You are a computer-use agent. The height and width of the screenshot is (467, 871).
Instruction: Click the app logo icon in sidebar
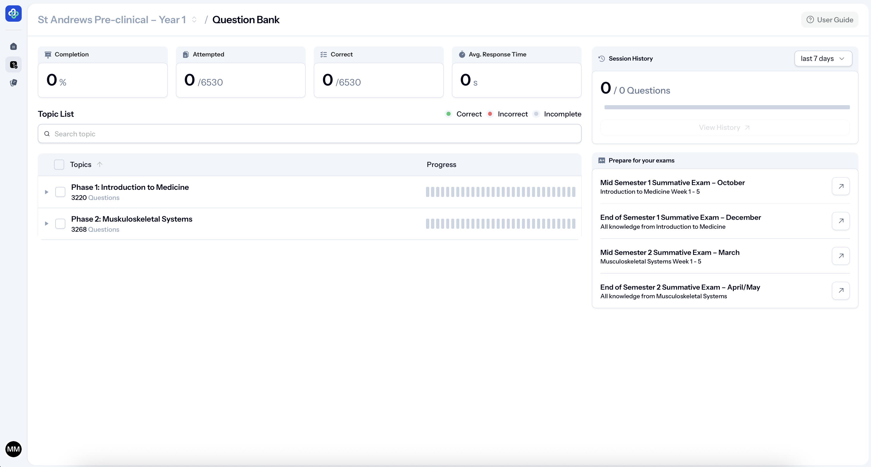[14, 14]
